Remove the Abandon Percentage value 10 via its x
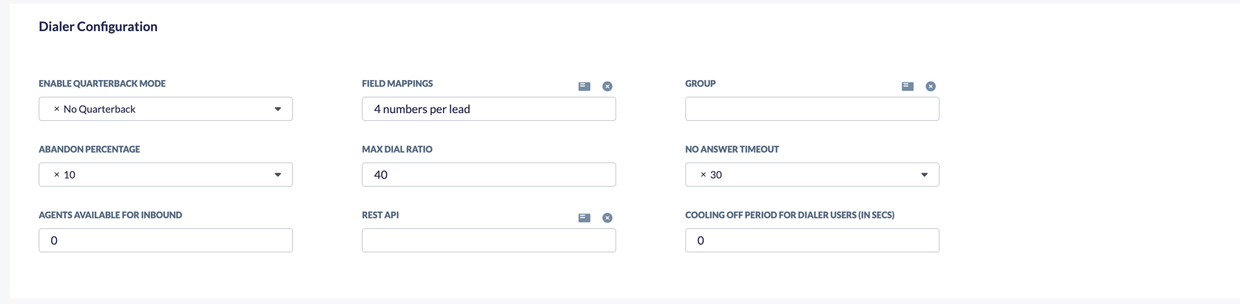Viewport: 1240px width, 304px height. click(x=56, y=175)
